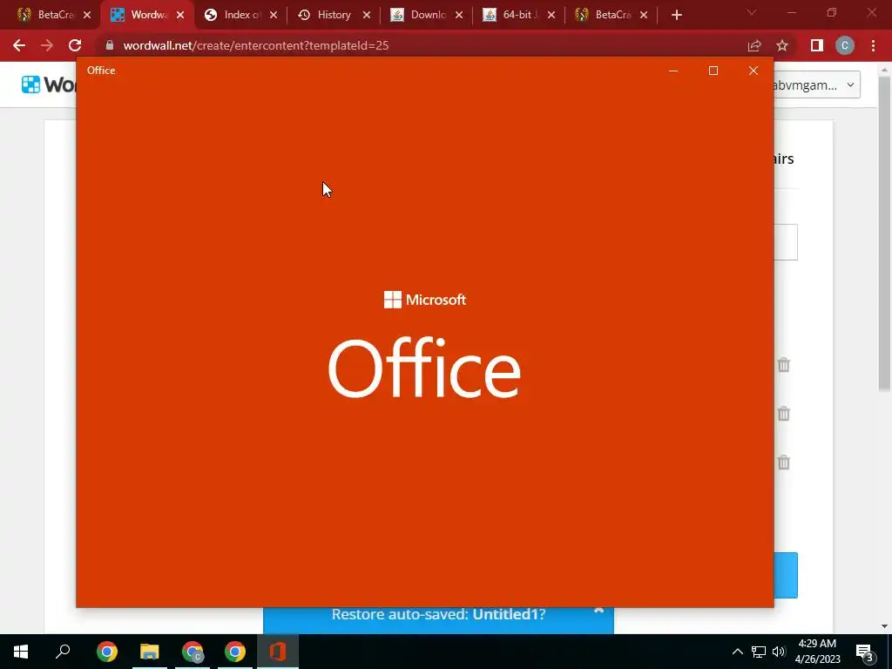The width and height of the screenshot is (892, 669).
Task: Show hidden system tray icons
Action: [737, 652]
